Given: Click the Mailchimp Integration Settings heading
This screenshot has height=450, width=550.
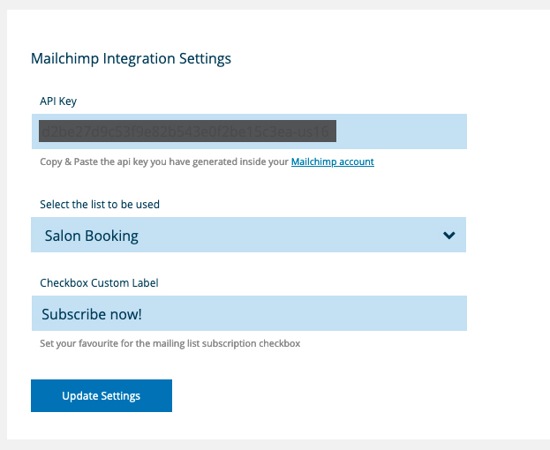Looking at the screenshot, I should click(x=131, y=59).
